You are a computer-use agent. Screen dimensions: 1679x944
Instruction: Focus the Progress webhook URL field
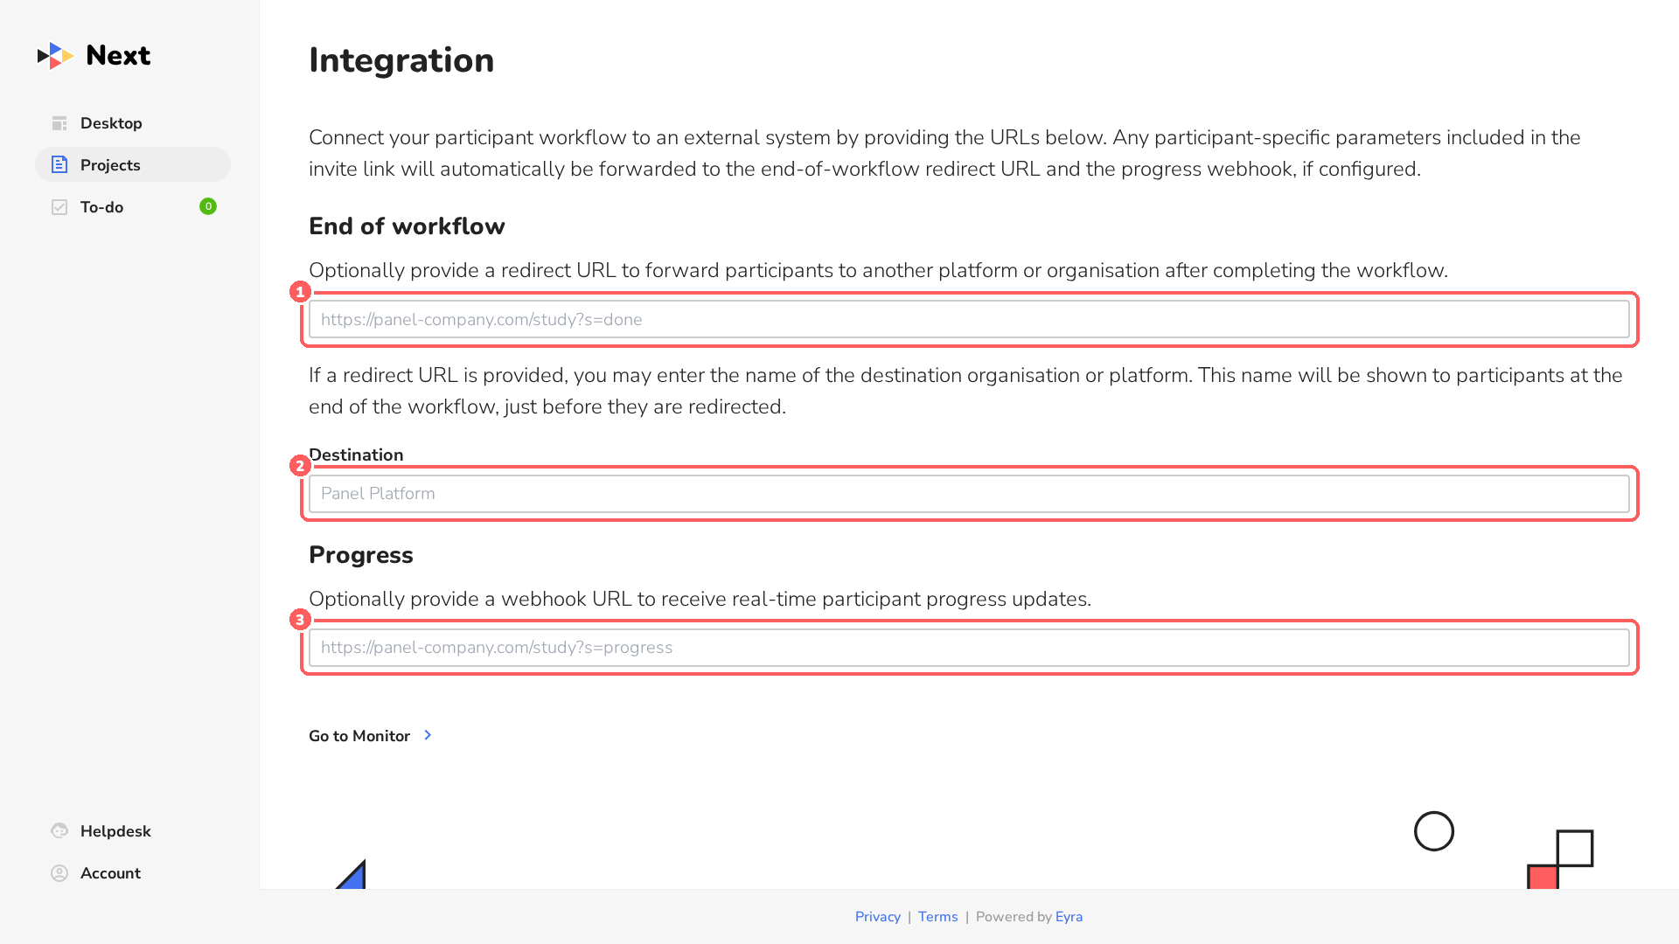coord(969,648)
